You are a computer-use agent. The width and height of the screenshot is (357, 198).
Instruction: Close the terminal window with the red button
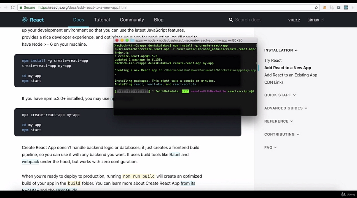117,40
